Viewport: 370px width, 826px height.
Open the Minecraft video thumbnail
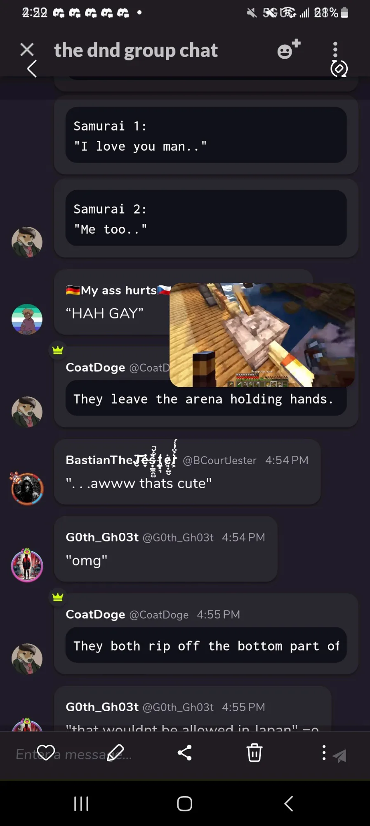coord(262,335)
